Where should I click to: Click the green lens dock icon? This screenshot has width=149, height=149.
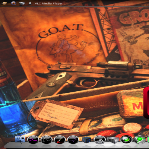(x=126, y=140)
